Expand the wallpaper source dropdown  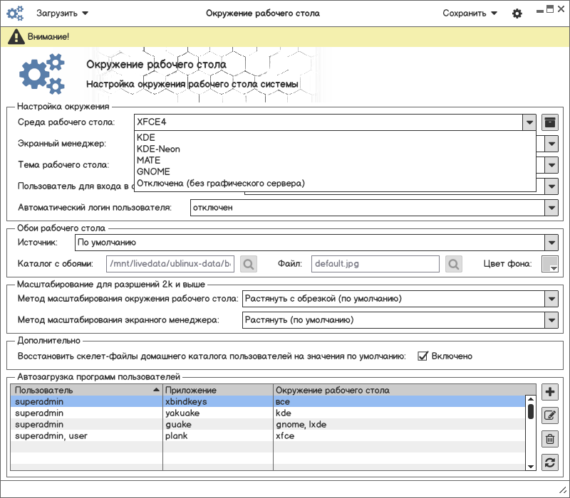pos(550,243)
